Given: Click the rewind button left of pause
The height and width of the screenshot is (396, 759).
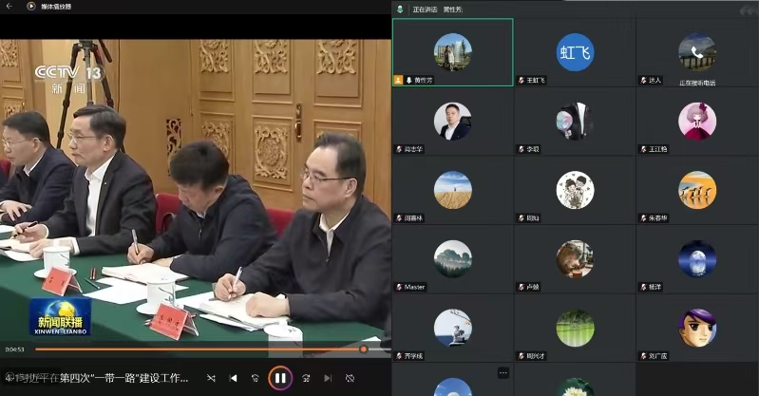Looking at the screenshot, I should (256, 378).
